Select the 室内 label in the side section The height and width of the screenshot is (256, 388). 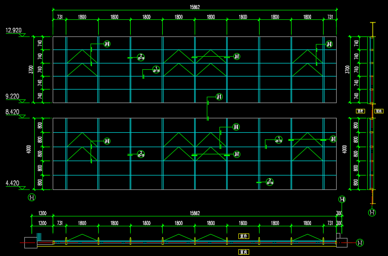pyautogui.click(x=379, y=111)
